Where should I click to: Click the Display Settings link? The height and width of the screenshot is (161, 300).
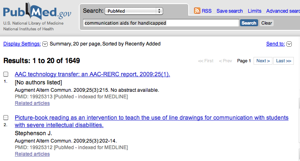point(22,44)
